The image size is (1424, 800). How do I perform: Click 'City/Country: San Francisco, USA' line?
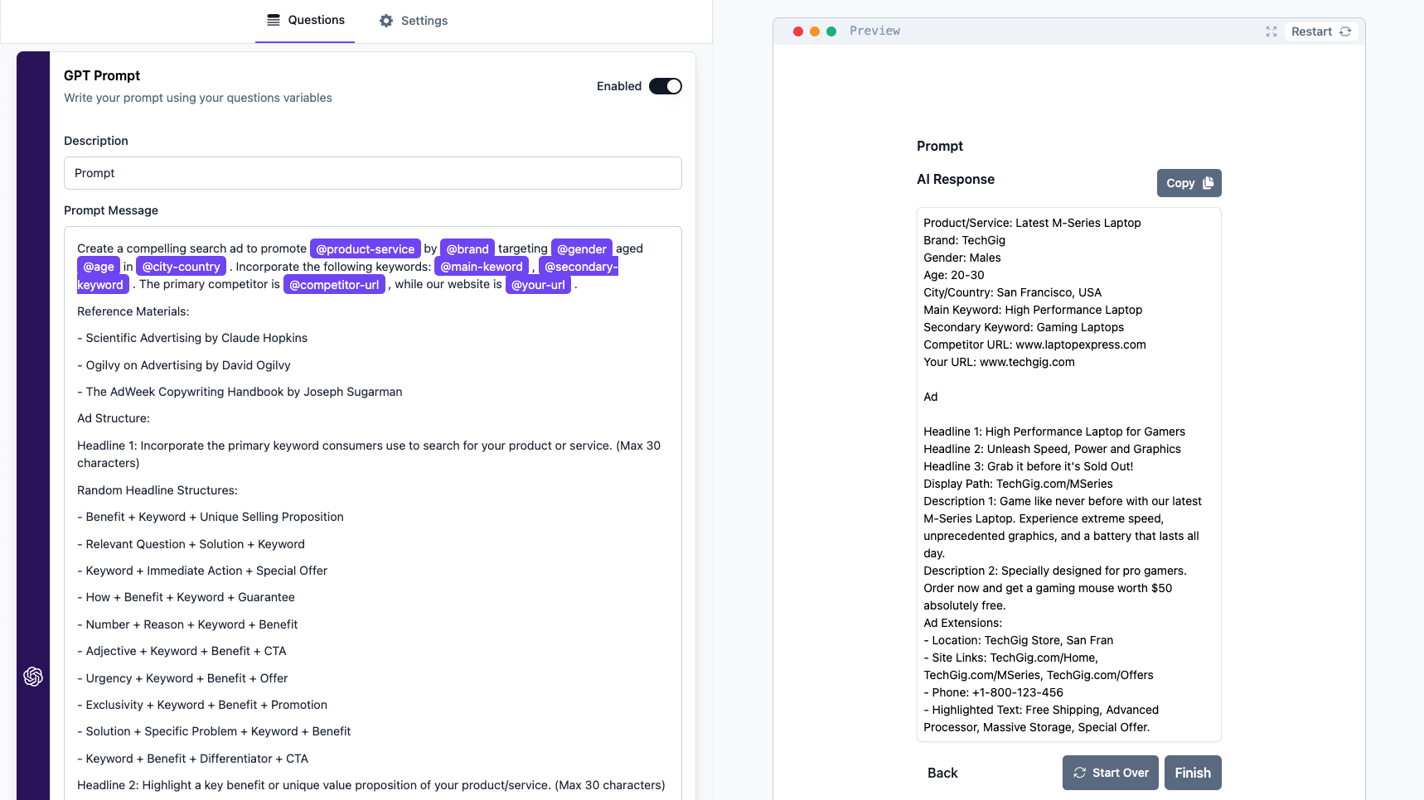point(1013,292)
